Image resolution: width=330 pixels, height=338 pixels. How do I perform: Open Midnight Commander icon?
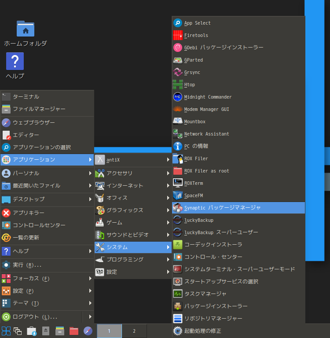pyautogui.click(x=178, y=97)
